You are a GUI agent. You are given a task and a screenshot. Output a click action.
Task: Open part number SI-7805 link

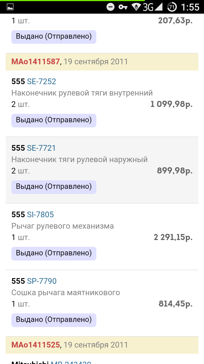tap(41, 215)
